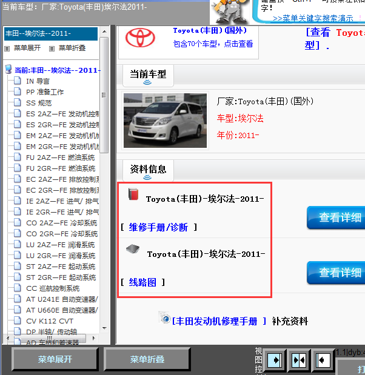
Task: Open tree item ES 2GR—FE 发动机控制
Action: click(62, 125)
